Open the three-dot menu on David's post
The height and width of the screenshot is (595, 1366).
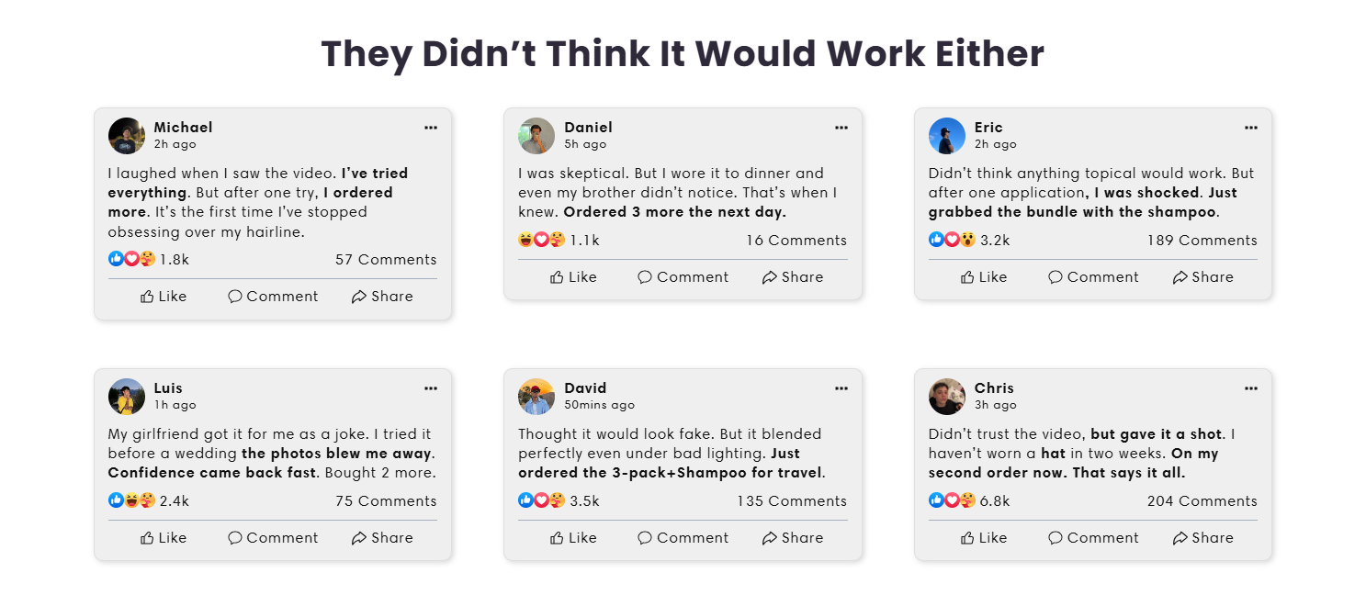[x=841, y=388]
